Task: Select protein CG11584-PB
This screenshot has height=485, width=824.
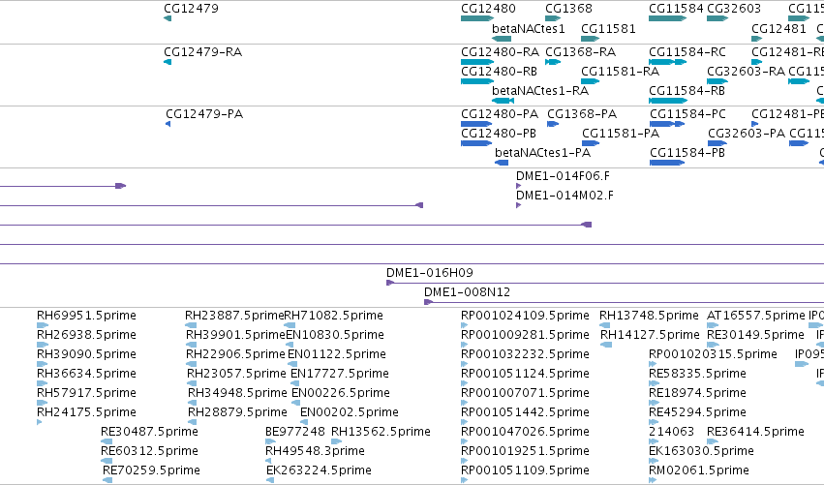Action: click(687, 153)
